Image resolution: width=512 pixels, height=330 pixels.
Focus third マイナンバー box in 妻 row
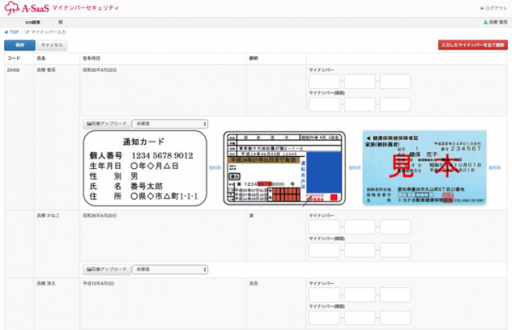(395, 227)
